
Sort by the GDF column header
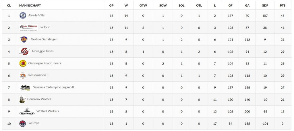point(265,5)
